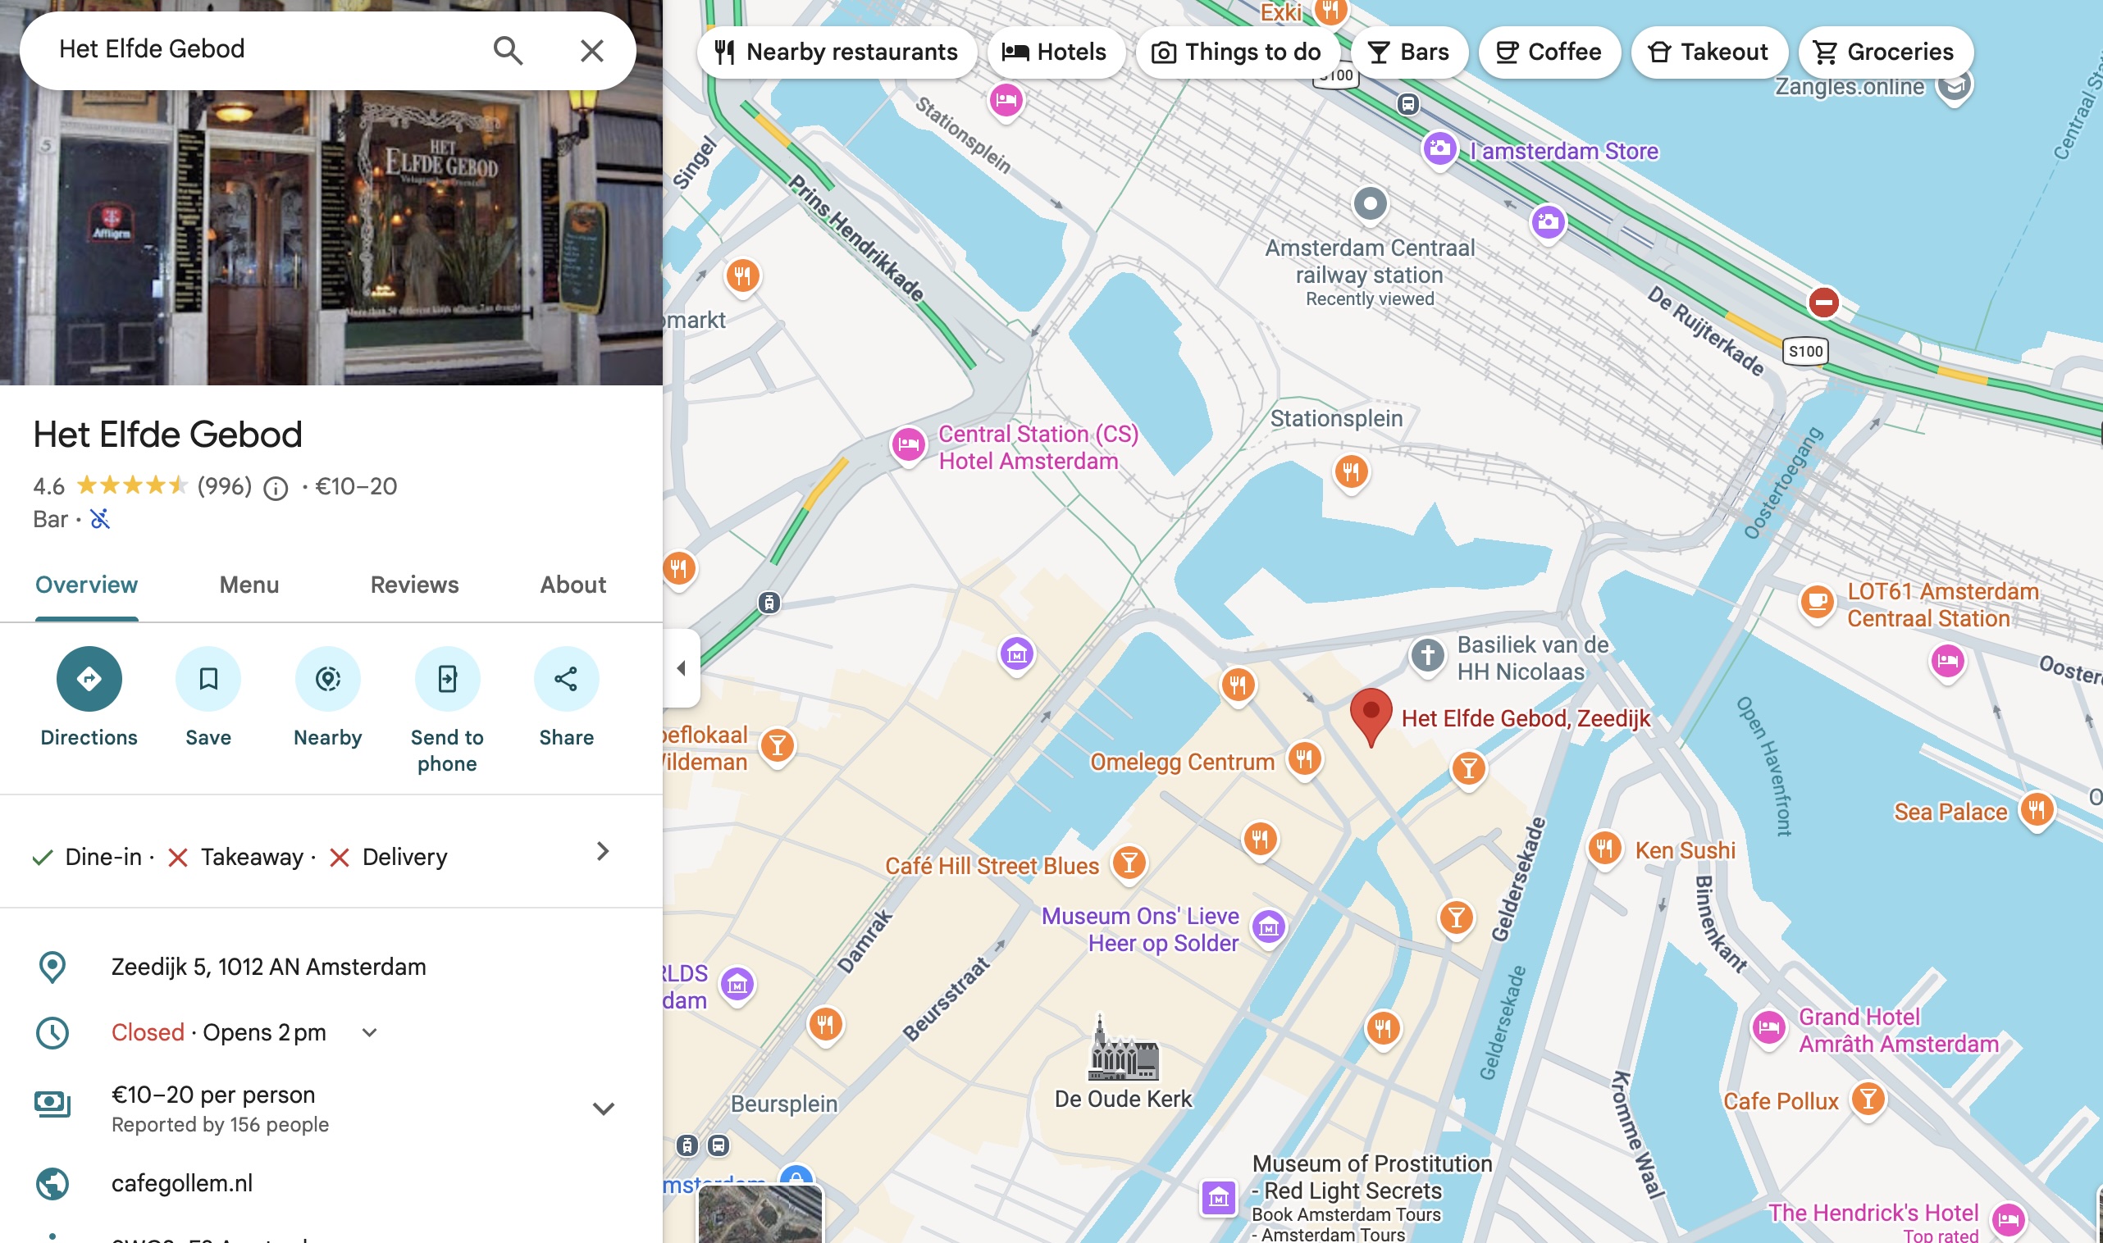Click the Cafe Pollux bar pin
The width and height of the screenshot is (2103, 1243).
coord(1868,1098)
